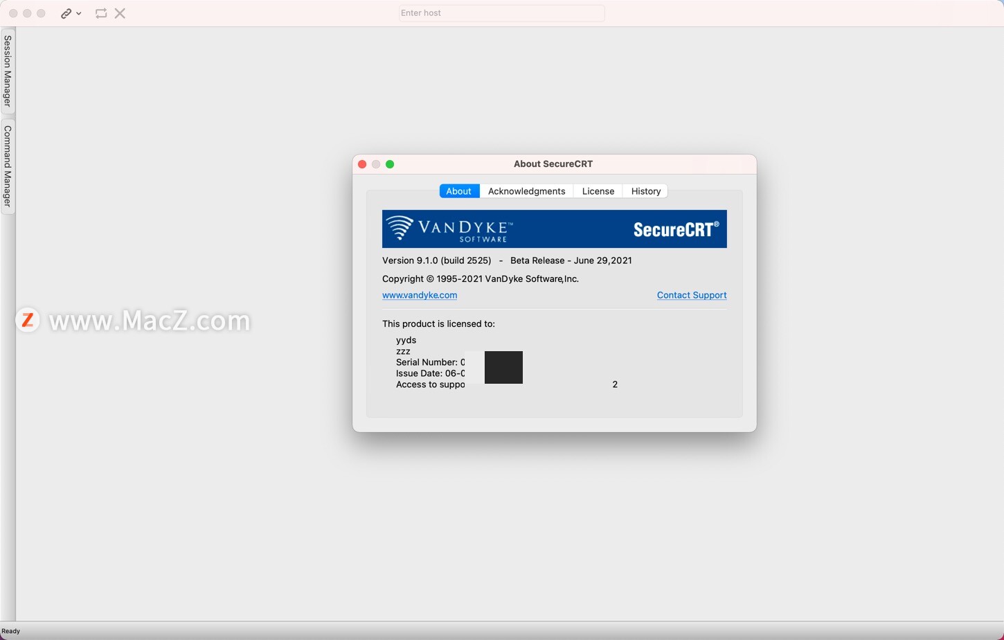Switch to the Acknowledgments tab
The width and height of the screenshot is (1004, 640).
coord(526,191)
